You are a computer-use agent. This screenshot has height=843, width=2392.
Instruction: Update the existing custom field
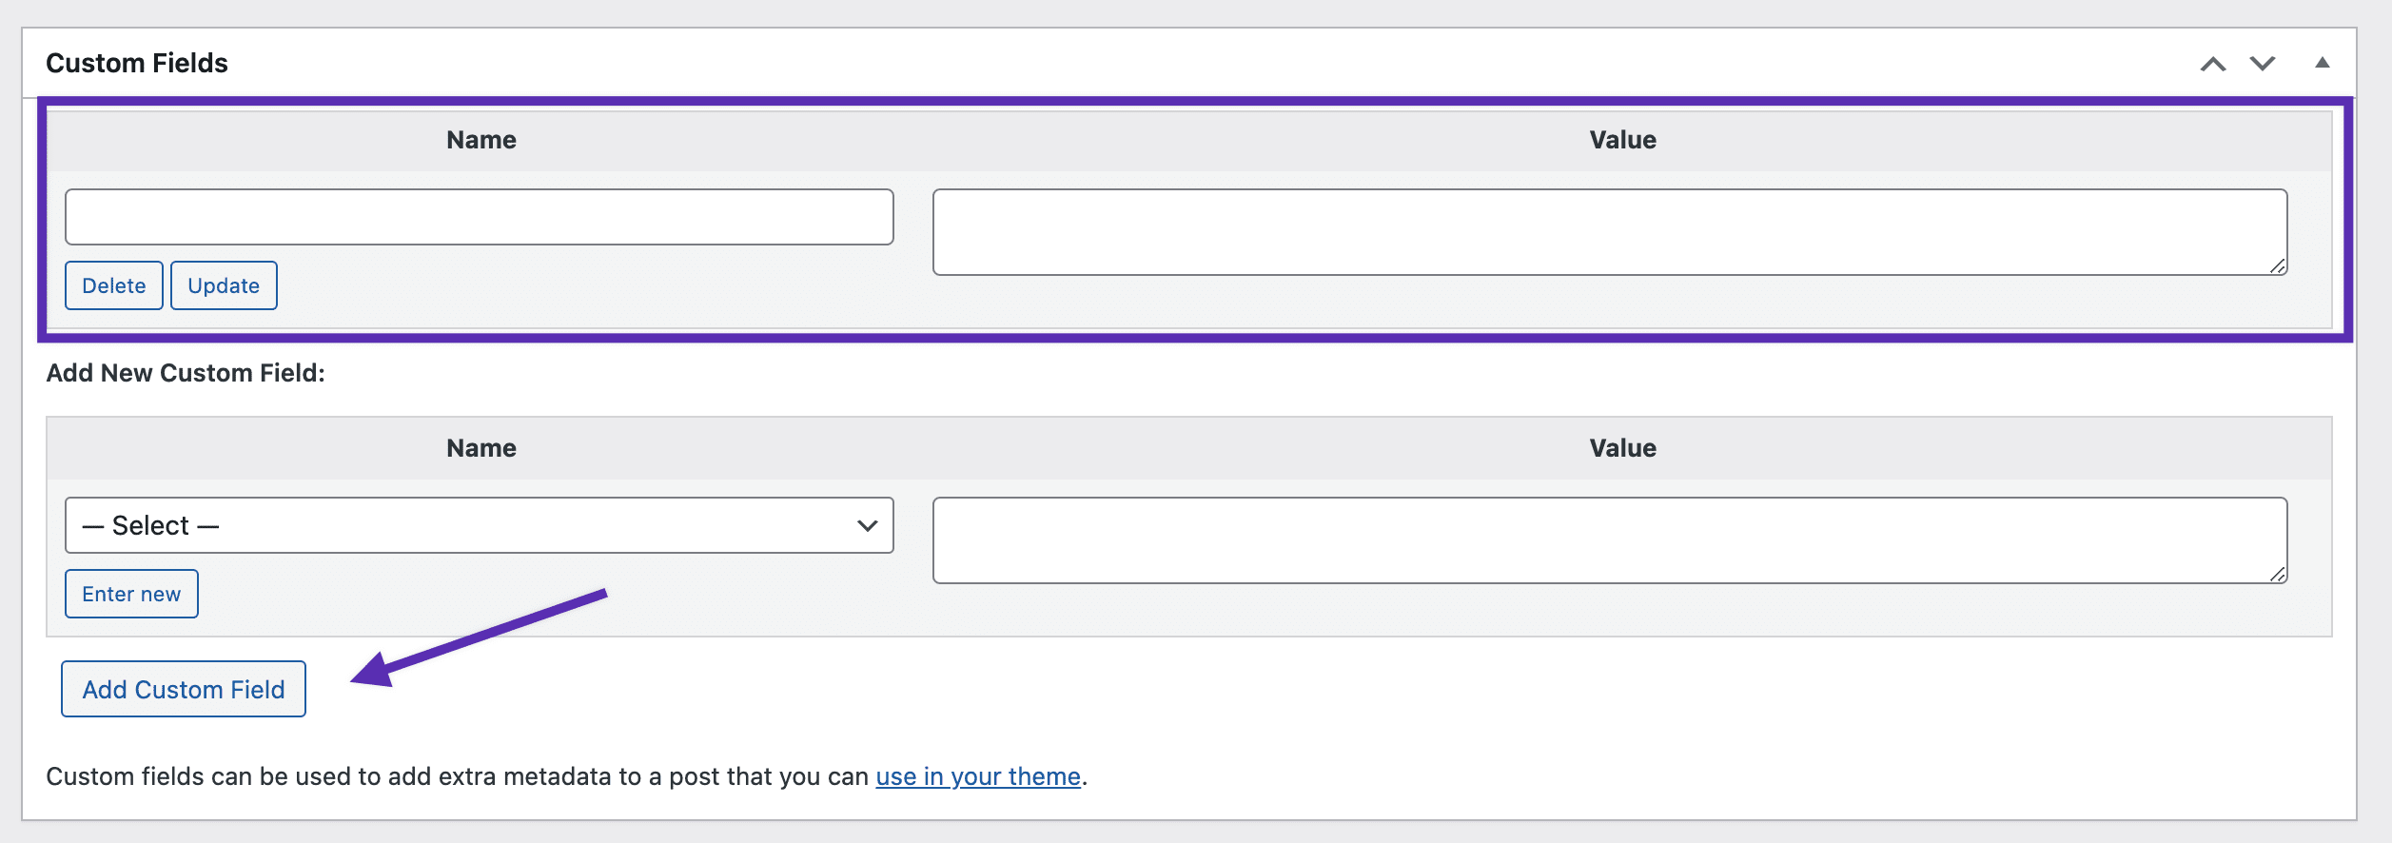coord(224,284)
